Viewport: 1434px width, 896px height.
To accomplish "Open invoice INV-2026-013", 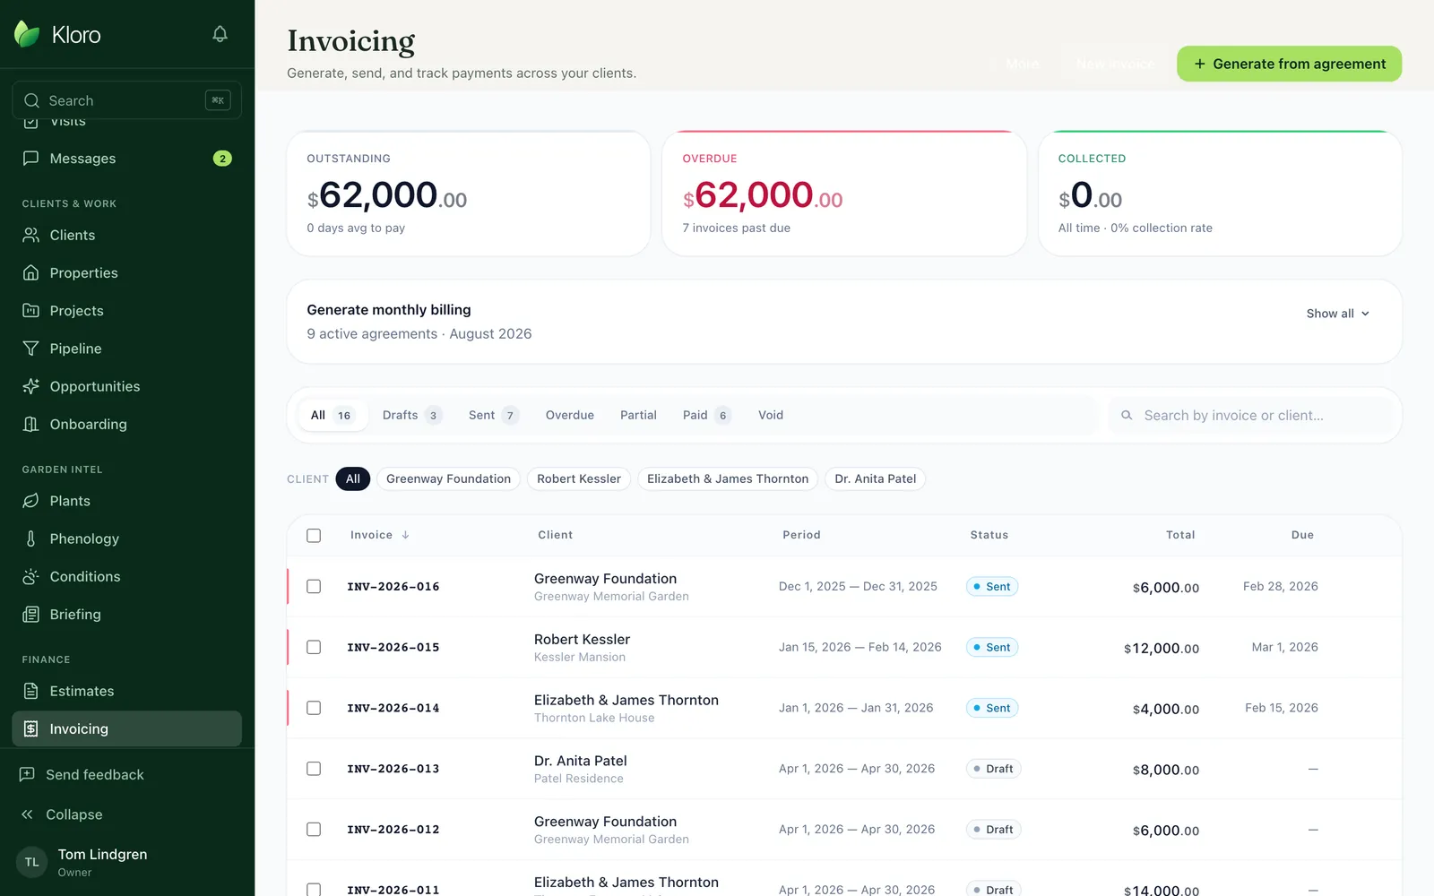I will [393, 769].
